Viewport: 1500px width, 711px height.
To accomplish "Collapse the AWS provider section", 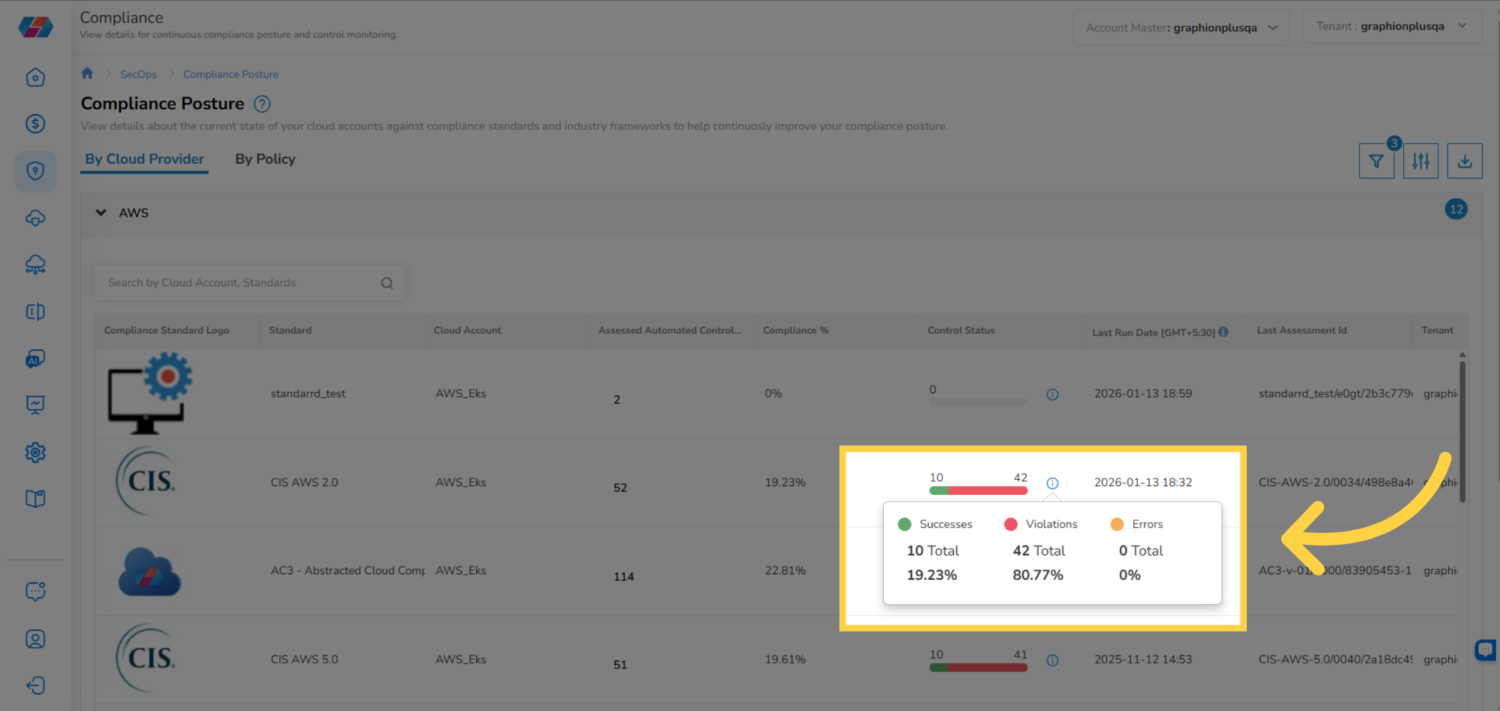I will tap(101, 212).
